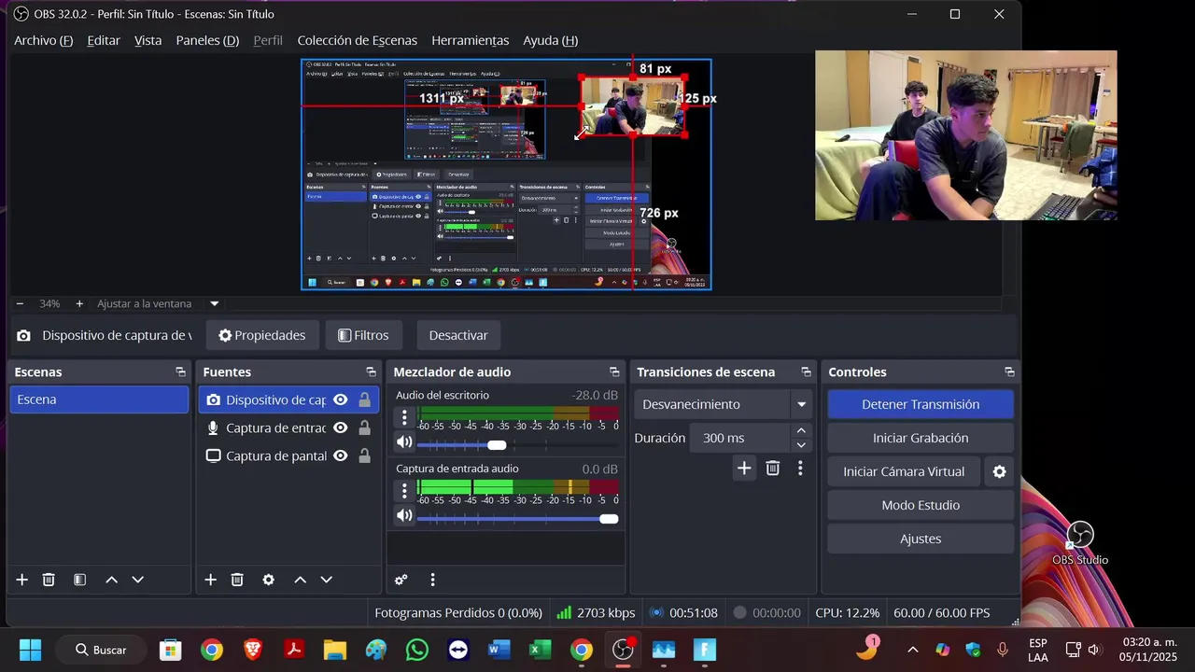
Task: Hide Dispositivo de captura source eye
Action: [341, 399]
